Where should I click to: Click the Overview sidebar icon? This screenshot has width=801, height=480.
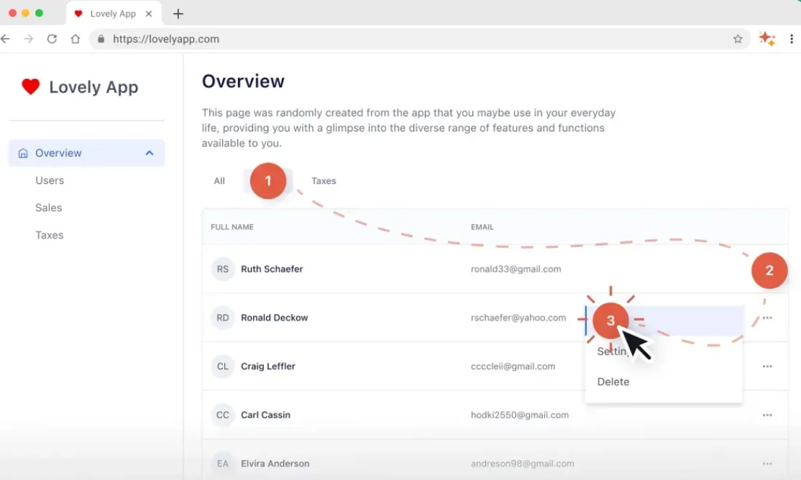point(22,152)
